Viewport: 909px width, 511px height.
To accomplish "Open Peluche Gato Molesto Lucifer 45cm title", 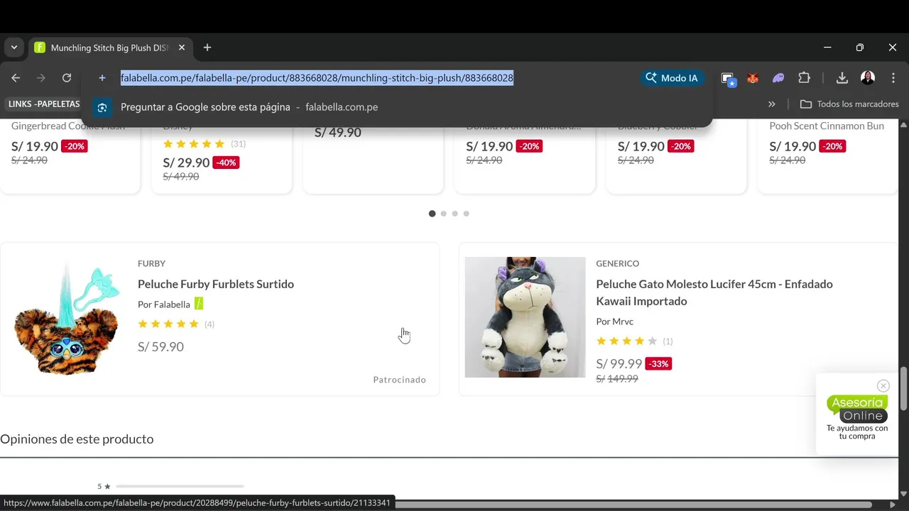I will pos(714,292).
